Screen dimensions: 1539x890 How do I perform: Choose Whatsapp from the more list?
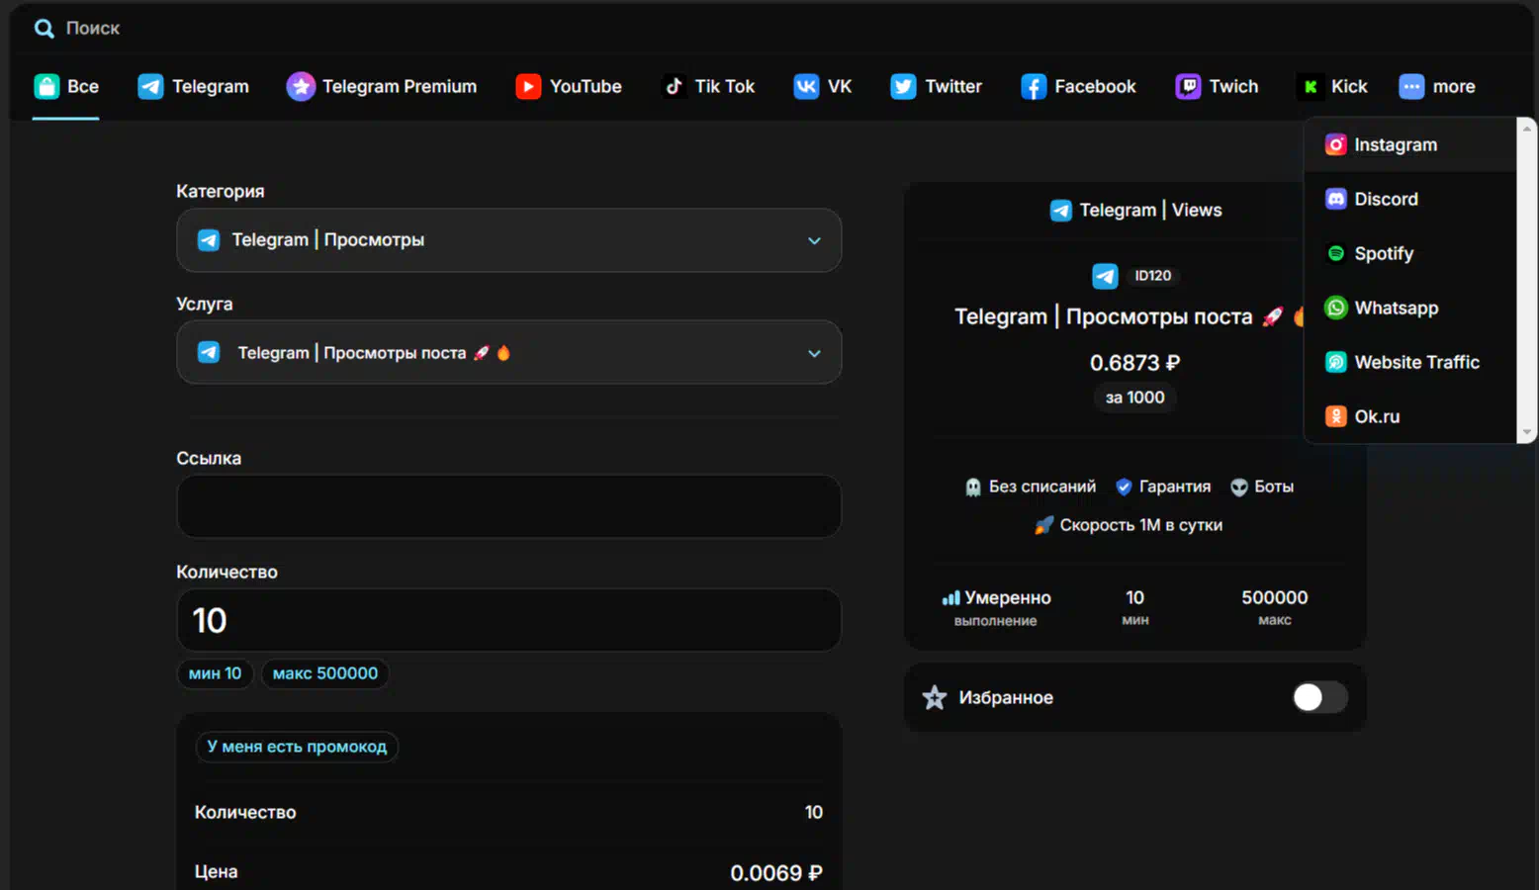[1410, 308]
